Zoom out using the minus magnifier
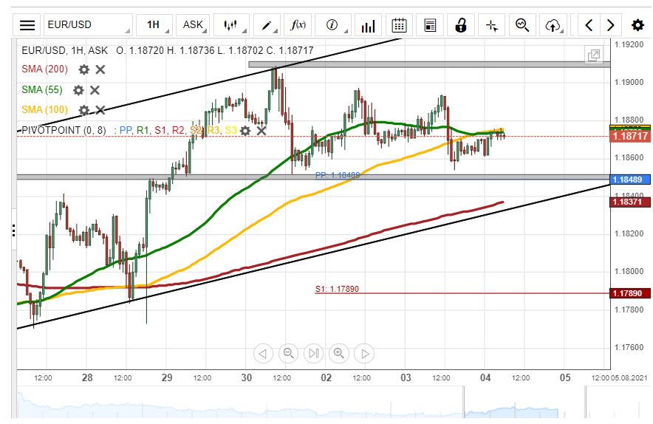 pos(289,354)
